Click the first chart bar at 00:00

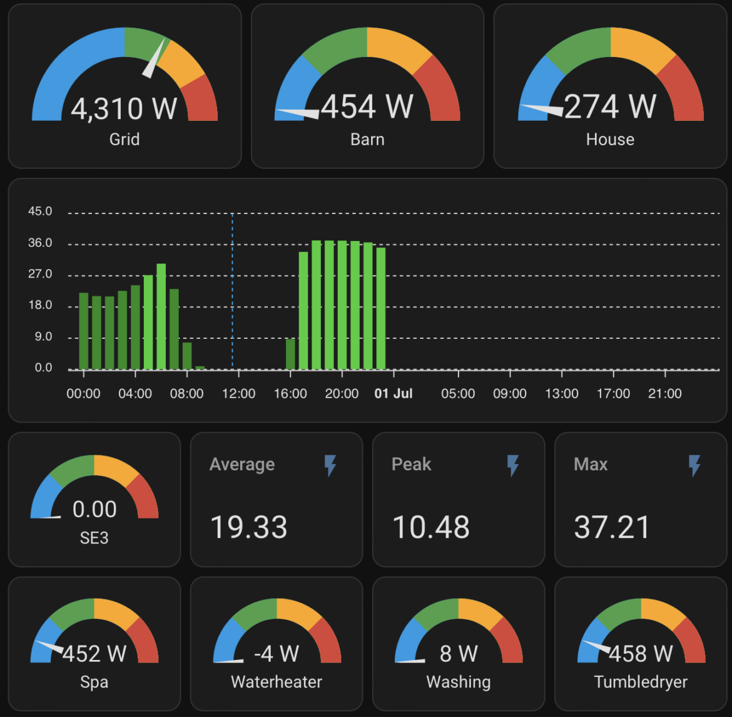84,331
